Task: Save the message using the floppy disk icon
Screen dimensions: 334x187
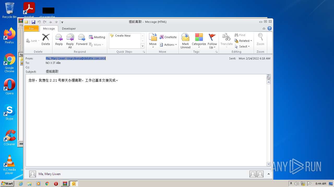Action: pos(33,22)
